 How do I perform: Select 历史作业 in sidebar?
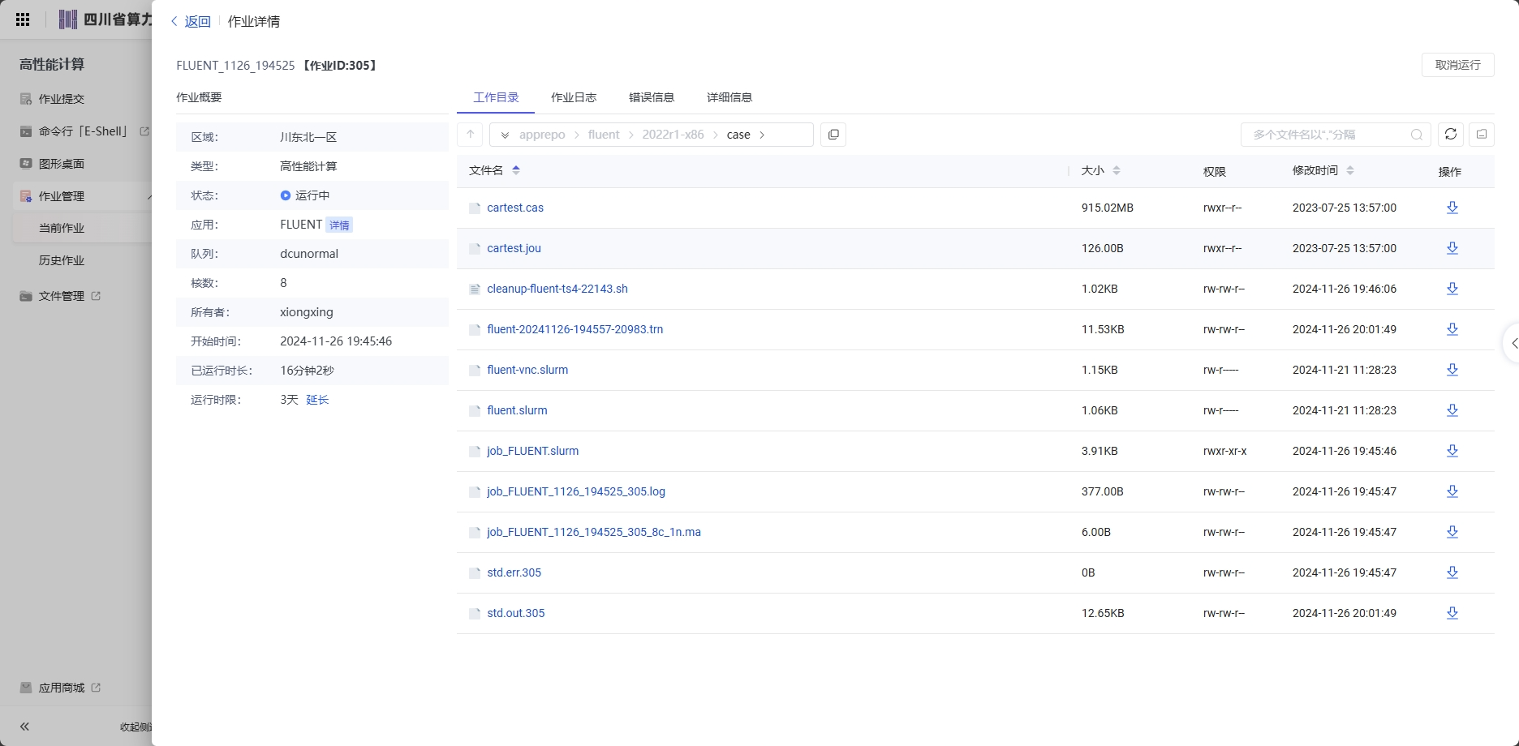[x=62, y=260]
